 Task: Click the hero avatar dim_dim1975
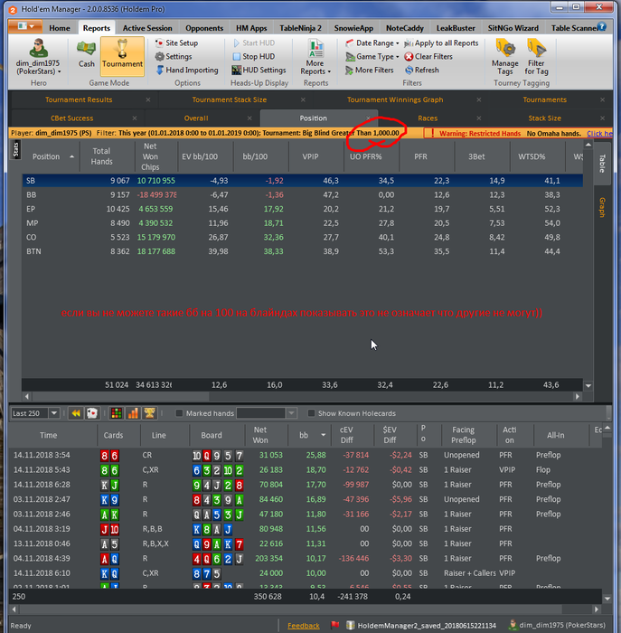(x=38, y=49)
